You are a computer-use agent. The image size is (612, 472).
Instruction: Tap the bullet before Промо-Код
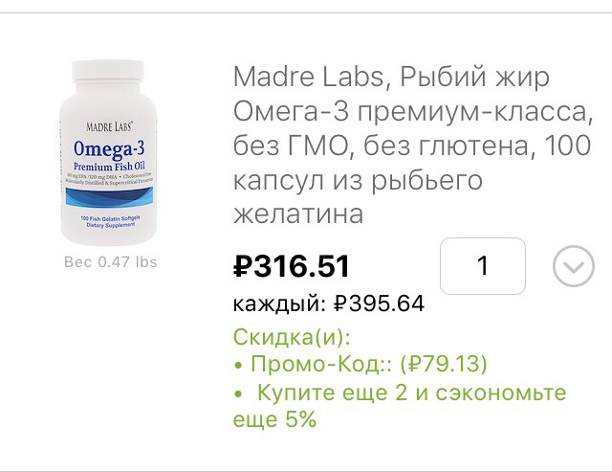click(x=238, y=366)
